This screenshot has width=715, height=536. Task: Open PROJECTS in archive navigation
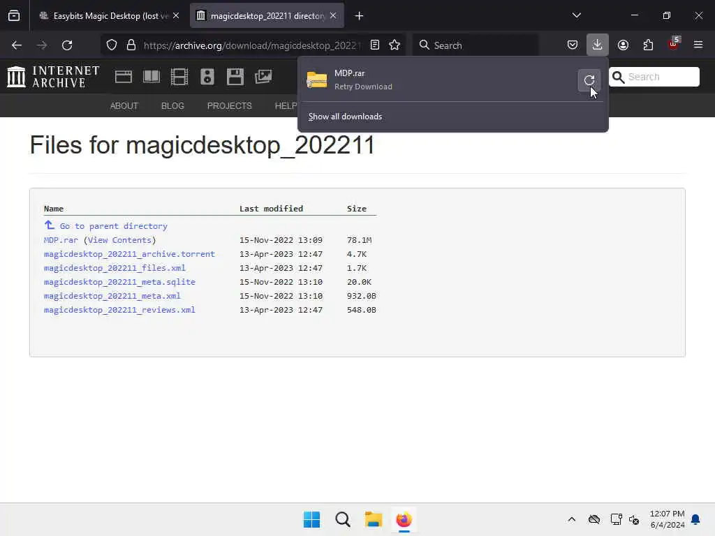click(x=229, y=106)
